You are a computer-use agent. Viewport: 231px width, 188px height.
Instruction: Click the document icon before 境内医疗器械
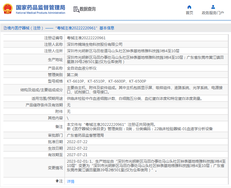[5, 28]
